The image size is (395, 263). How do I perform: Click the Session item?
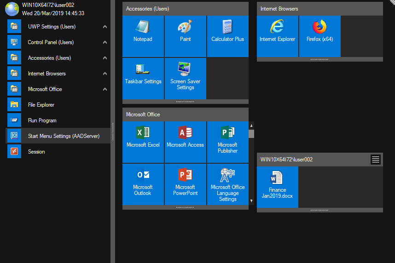[36, 152]
